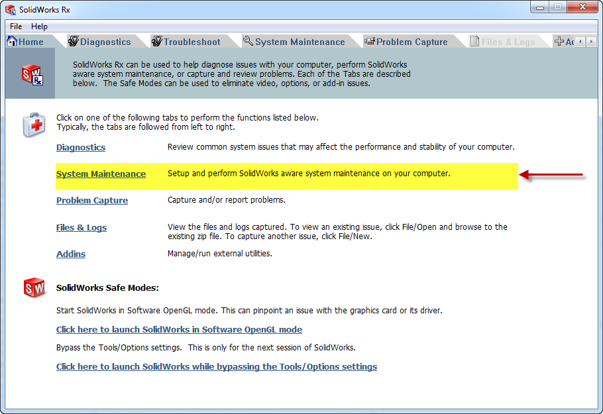Screen dimensions: 603x414
Task: Close the SolidWorks Rx window
Action: (582, 7)
